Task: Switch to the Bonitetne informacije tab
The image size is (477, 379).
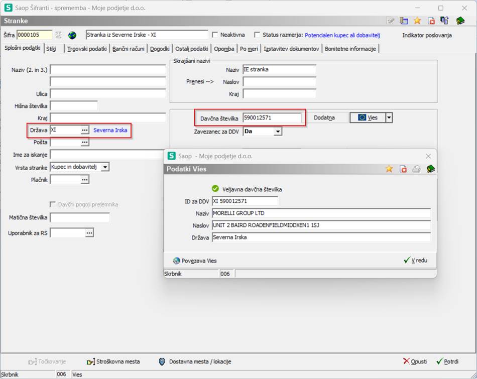Action: click(350, 49)
